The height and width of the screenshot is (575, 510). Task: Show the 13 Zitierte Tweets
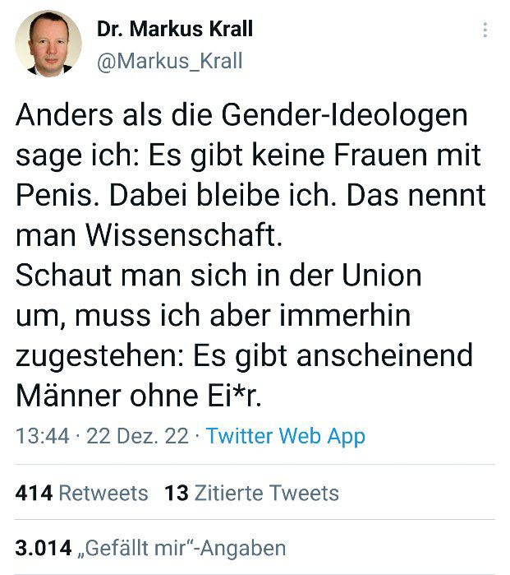[251, 493]
